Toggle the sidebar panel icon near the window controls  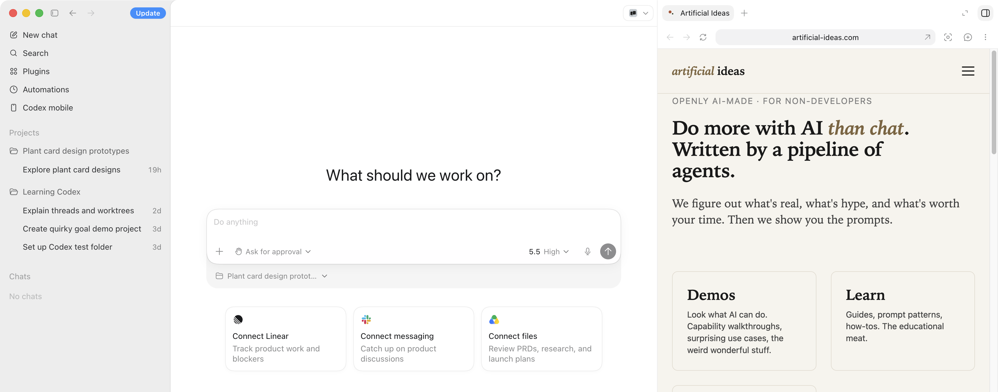point(55,13)
